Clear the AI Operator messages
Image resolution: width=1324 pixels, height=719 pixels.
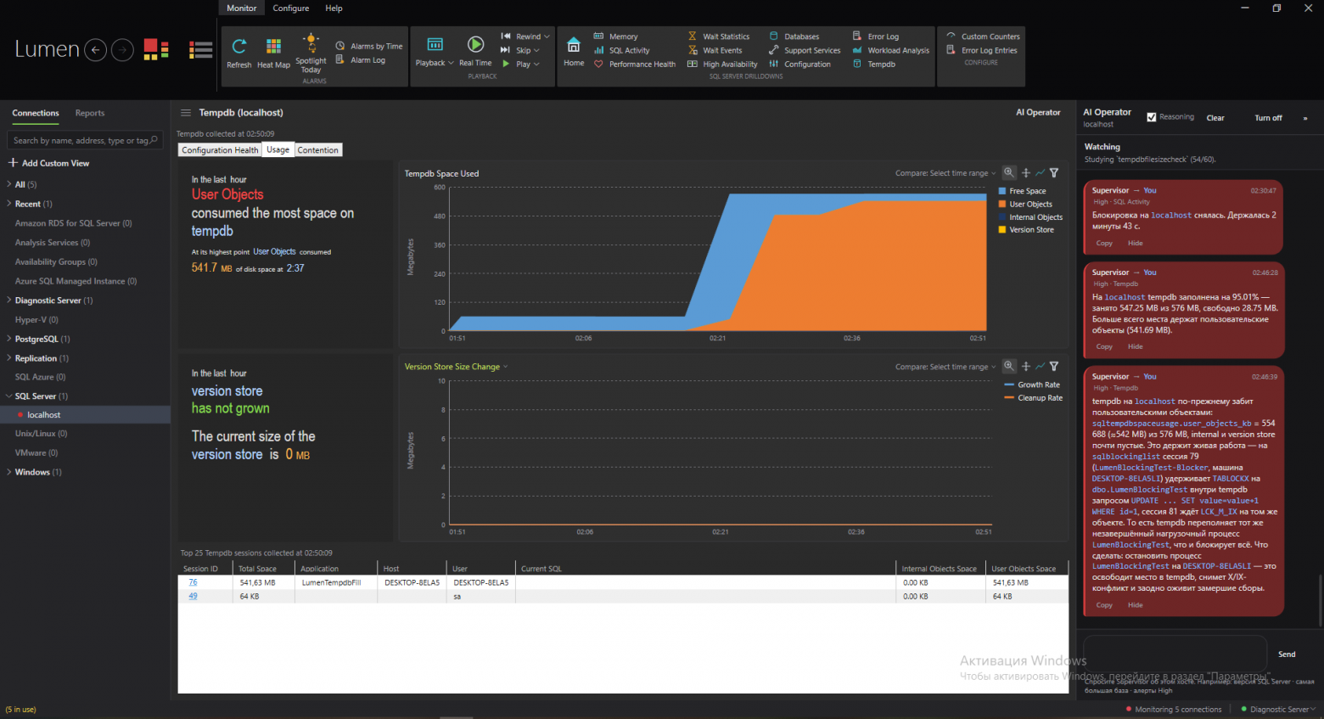(x=1215, y=118)
